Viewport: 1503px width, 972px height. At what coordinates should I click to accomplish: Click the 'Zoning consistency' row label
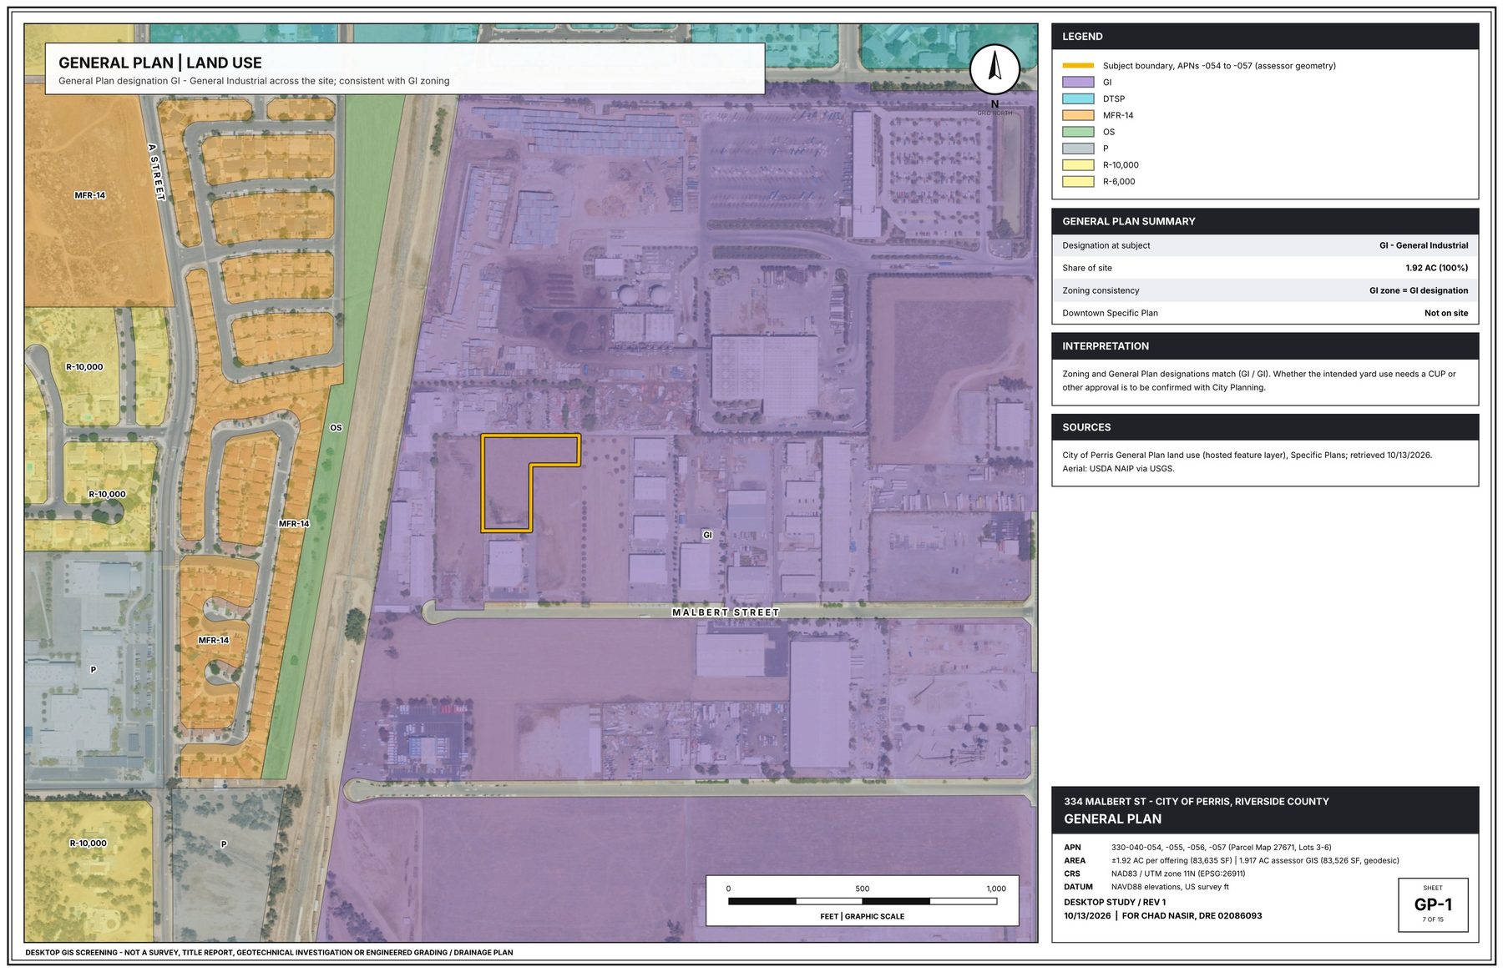click(1101, 290)
